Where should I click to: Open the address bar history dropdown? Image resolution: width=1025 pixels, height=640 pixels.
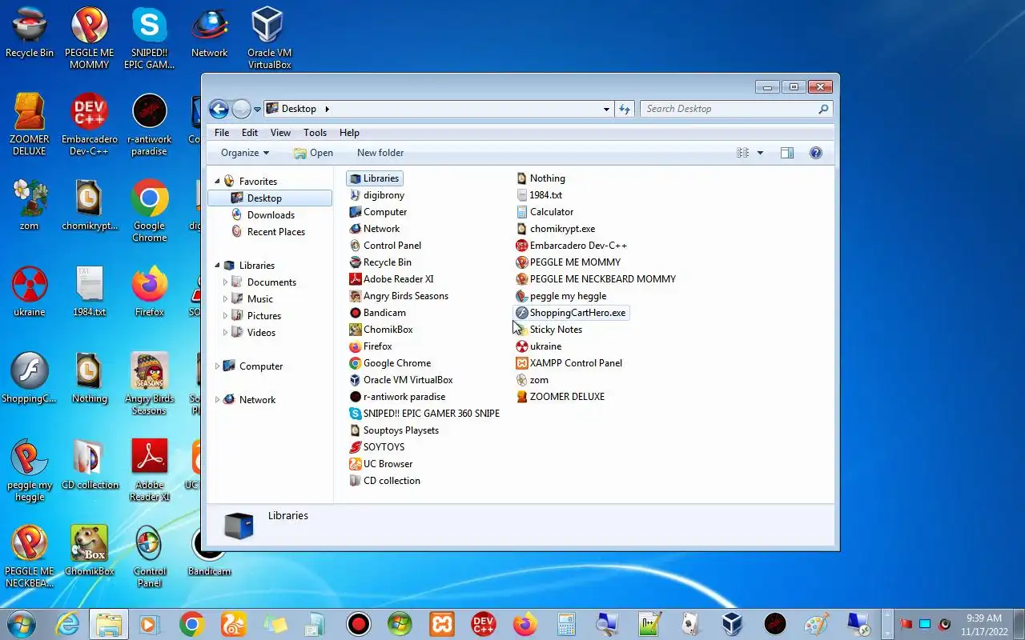point(606,109)
